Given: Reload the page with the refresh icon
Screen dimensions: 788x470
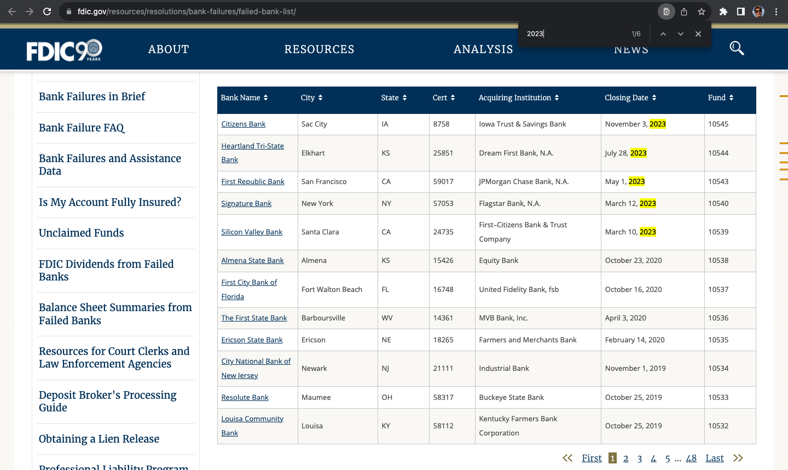Looking at the screenshot, I should point(47,12).
